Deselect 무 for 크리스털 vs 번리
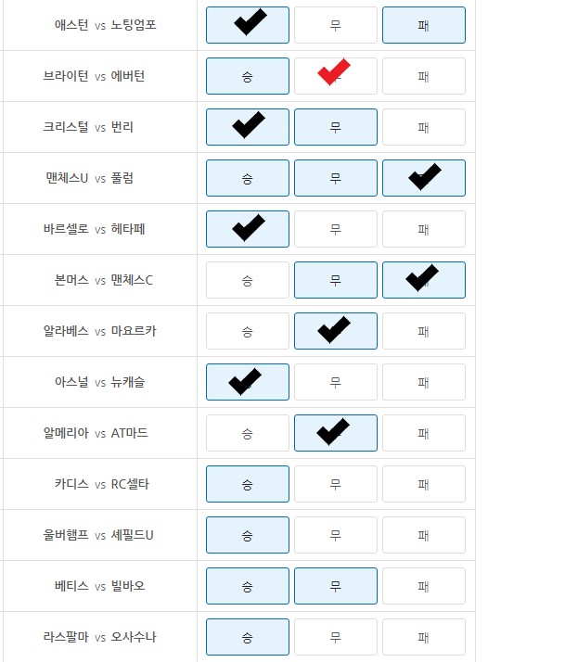The width and height of the screenshot is (565, 662). (x=335, y=127)
